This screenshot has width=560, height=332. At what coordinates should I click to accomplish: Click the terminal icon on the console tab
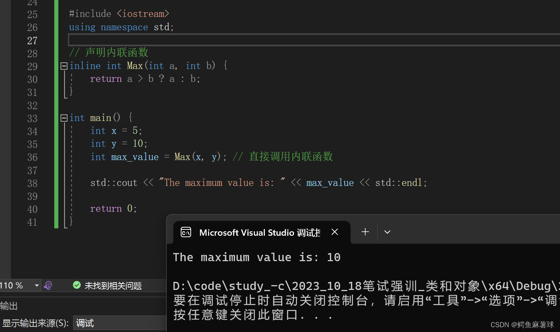coord(186,232)
